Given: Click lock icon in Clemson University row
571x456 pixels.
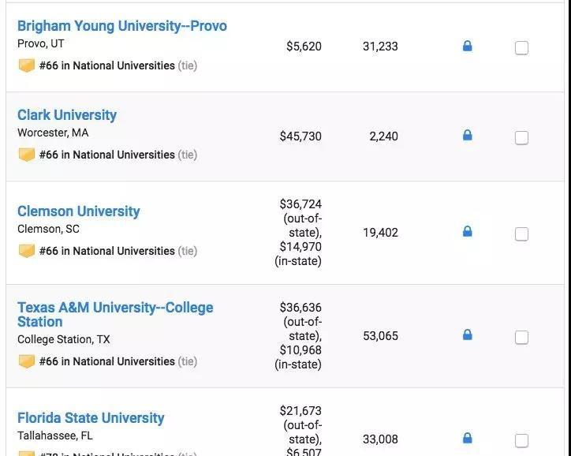Looking at the screenshot, I should [x=467, y=232].
